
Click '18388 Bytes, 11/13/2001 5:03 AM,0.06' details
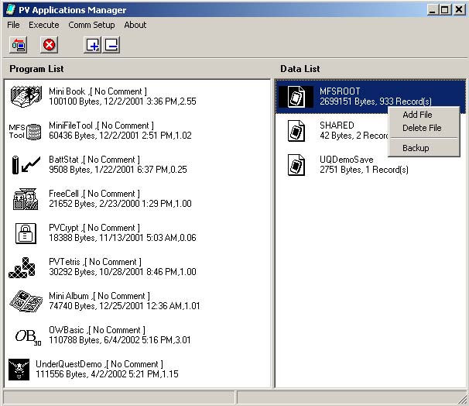pyautogui.click(x=122, y=238)
